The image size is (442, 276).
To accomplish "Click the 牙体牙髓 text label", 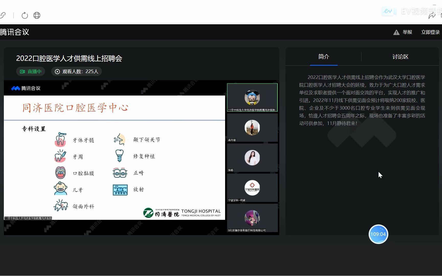I will [x=84, y=140].
